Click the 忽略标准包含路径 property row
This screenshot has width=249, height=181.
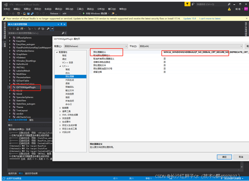[169, 62]
